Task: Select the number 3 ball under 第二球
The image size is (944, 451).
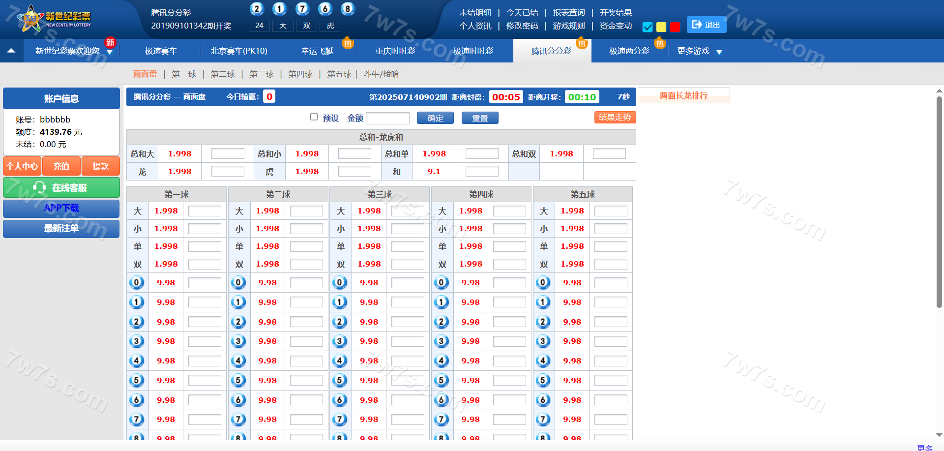Action: tap(238, 341)
